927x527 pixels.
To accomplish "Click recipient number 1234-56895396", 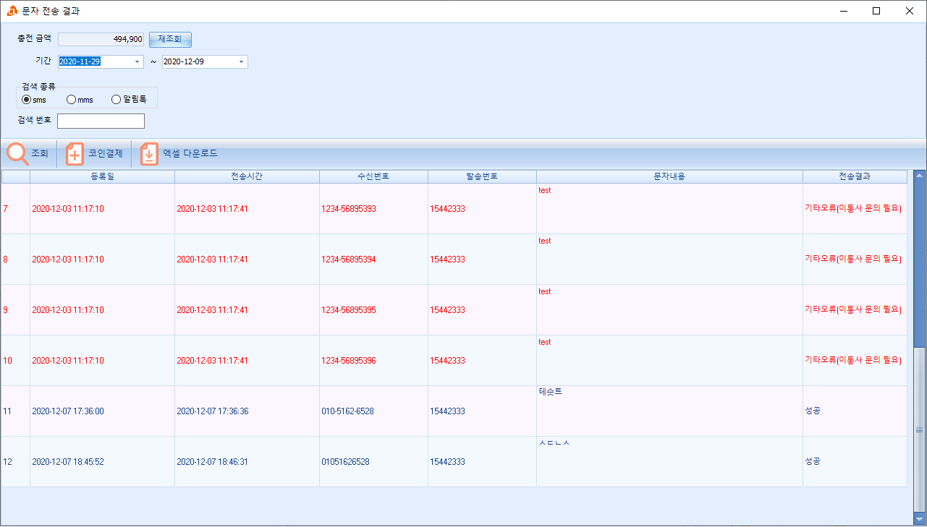I will [349, 361].
